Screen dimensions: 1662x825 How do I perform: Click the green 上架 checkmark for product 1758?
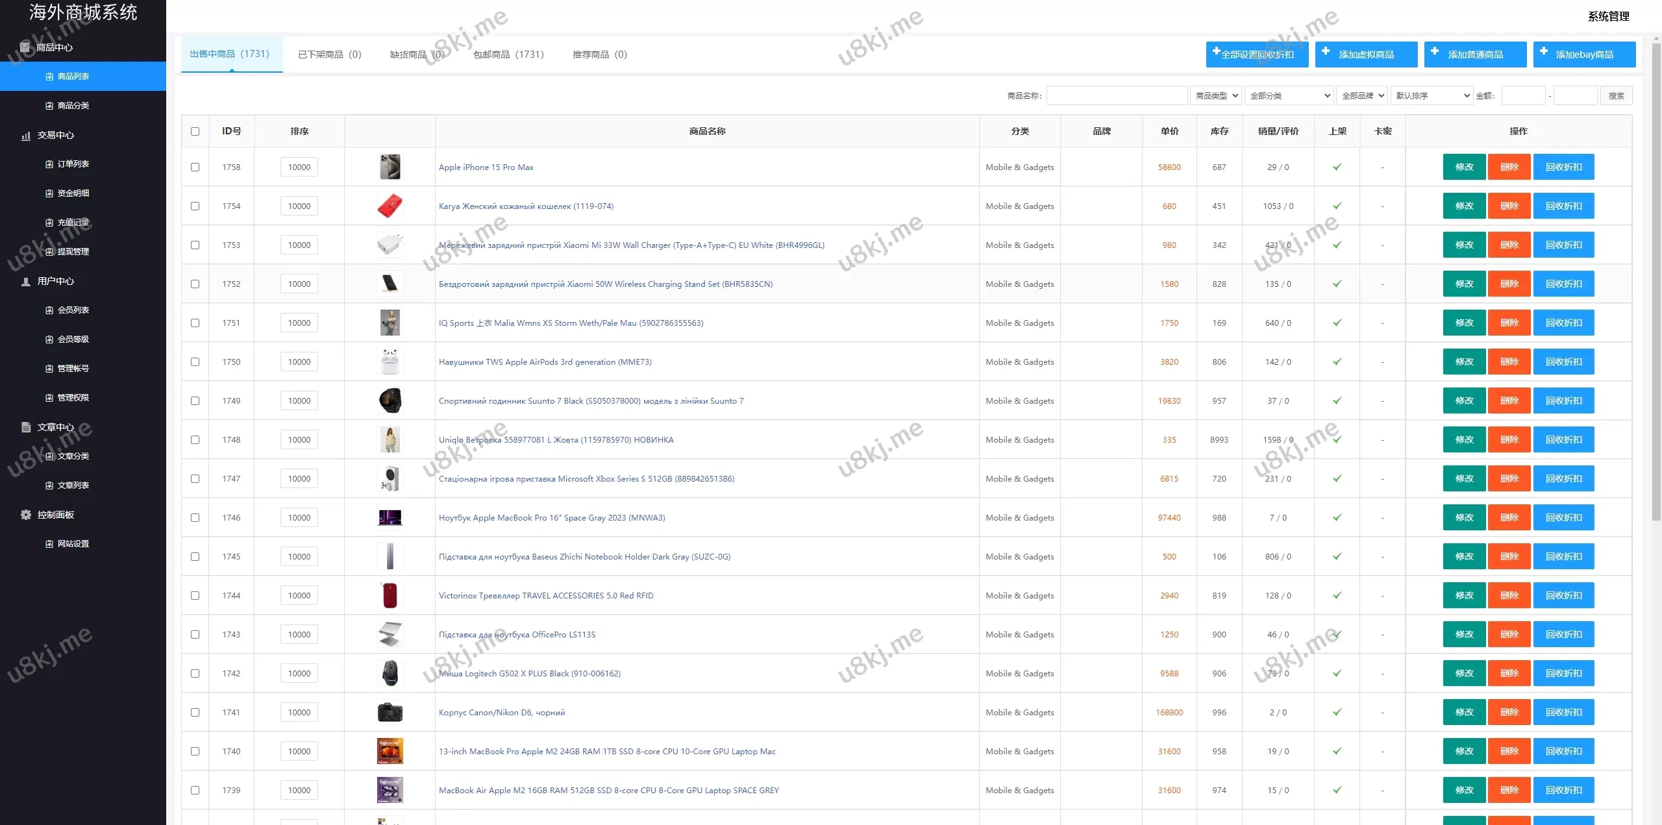point(1337,167)
